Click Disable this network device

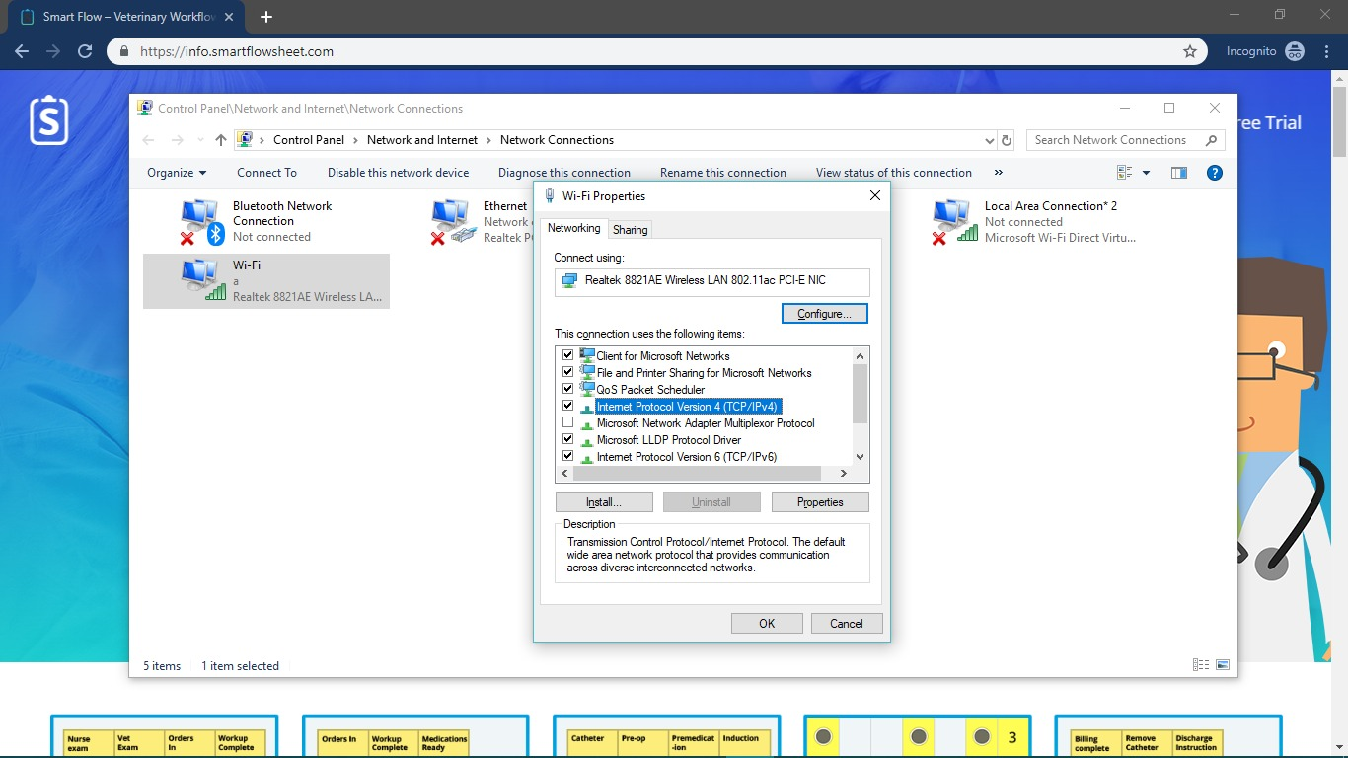point(398,173)
